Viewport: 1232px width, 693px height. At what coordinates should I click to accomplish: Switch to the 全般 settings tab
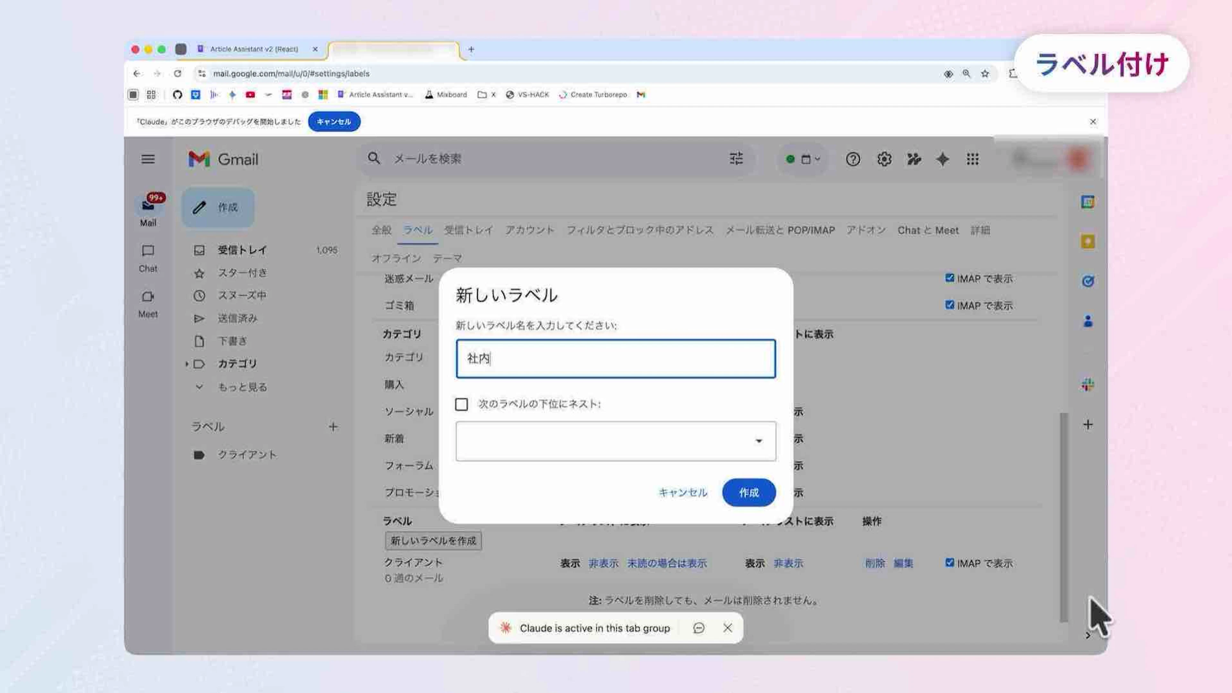click(381, 230)
